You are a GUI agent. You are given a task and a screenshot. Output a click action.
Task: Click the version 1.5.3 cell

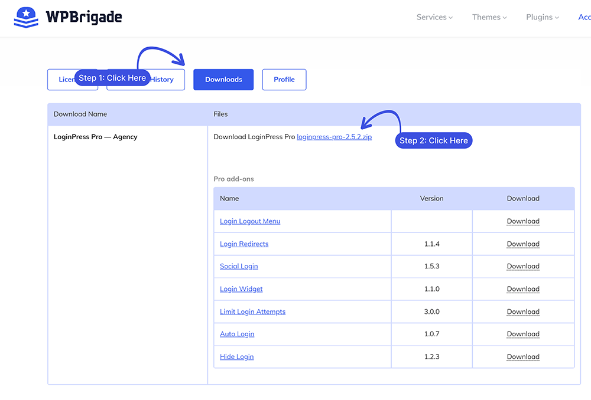(x=432, y=267)
